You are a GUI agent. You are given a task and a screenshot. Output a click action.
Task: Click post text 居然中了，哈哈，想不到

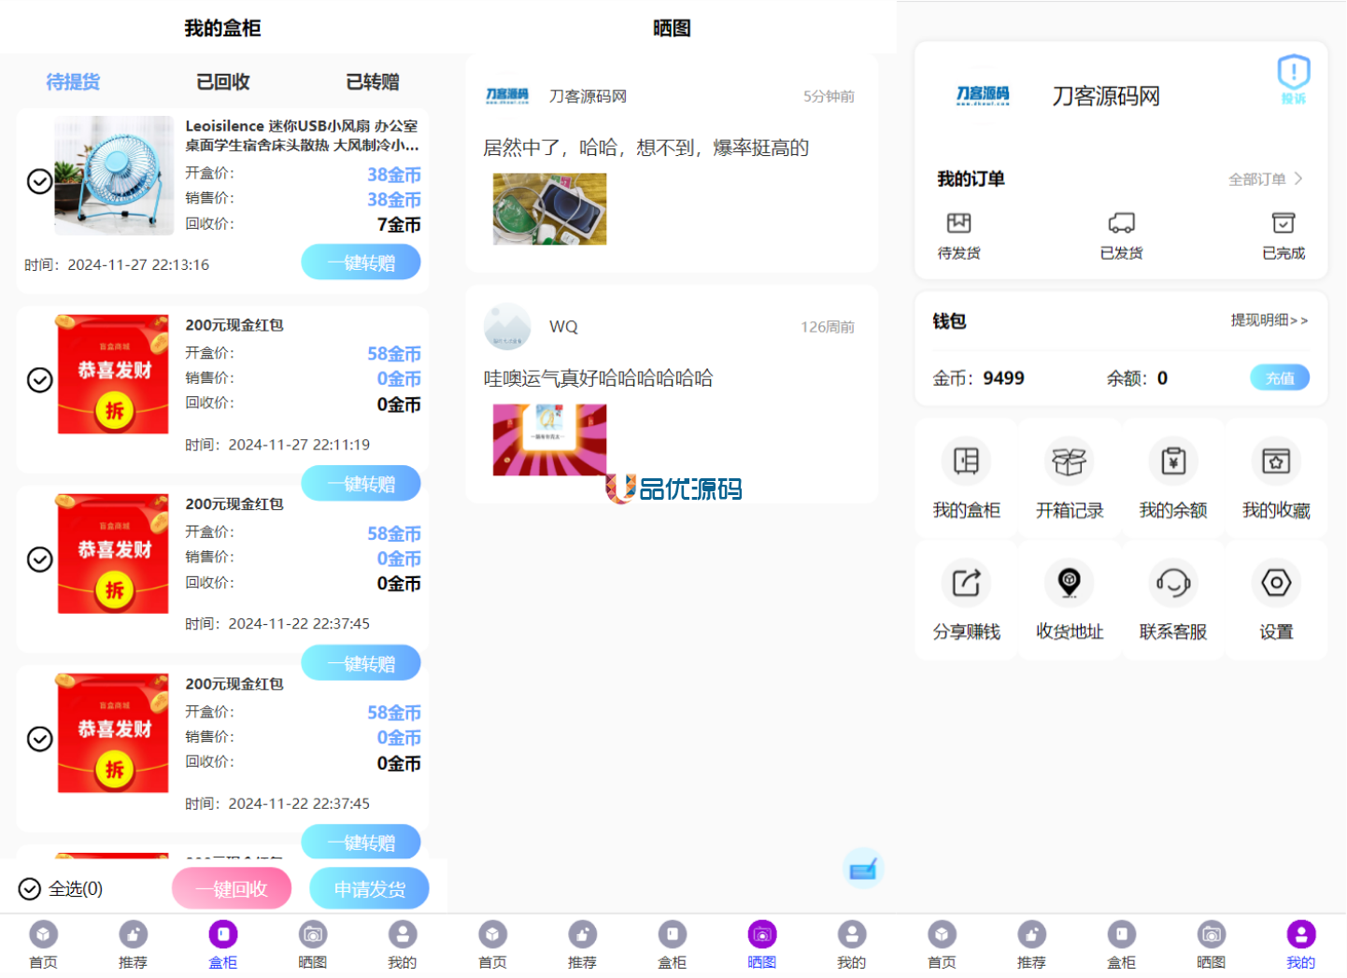pos(645,148)
